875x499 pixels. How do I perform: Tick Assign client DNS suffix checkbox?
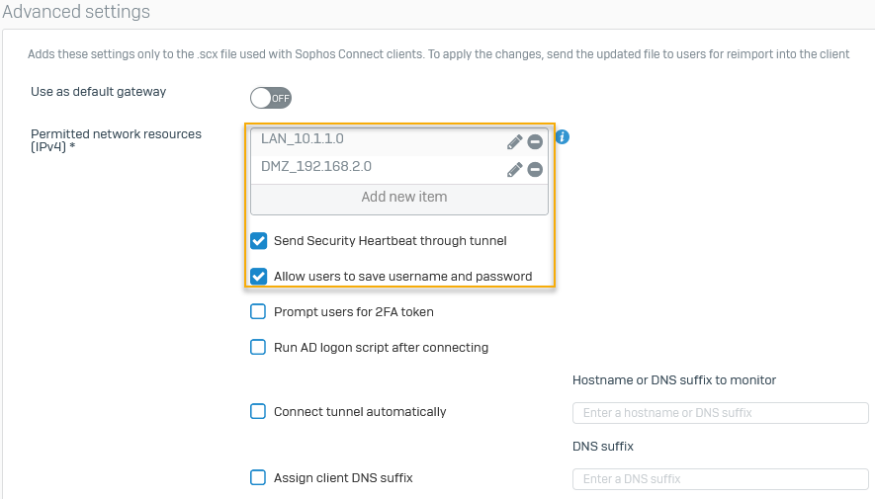tap(258, 478)
